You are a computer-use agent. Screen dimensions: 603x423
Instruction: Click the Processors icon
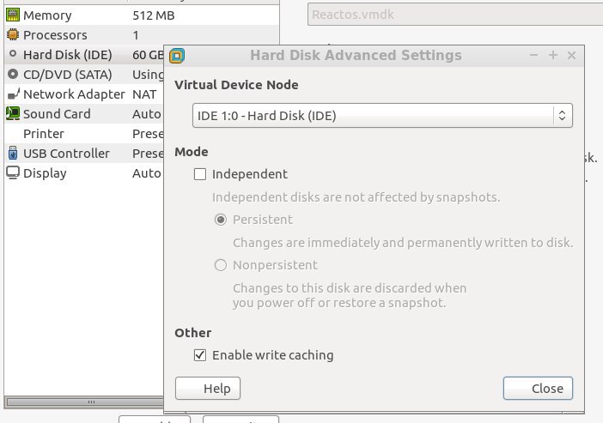point(13,35)
